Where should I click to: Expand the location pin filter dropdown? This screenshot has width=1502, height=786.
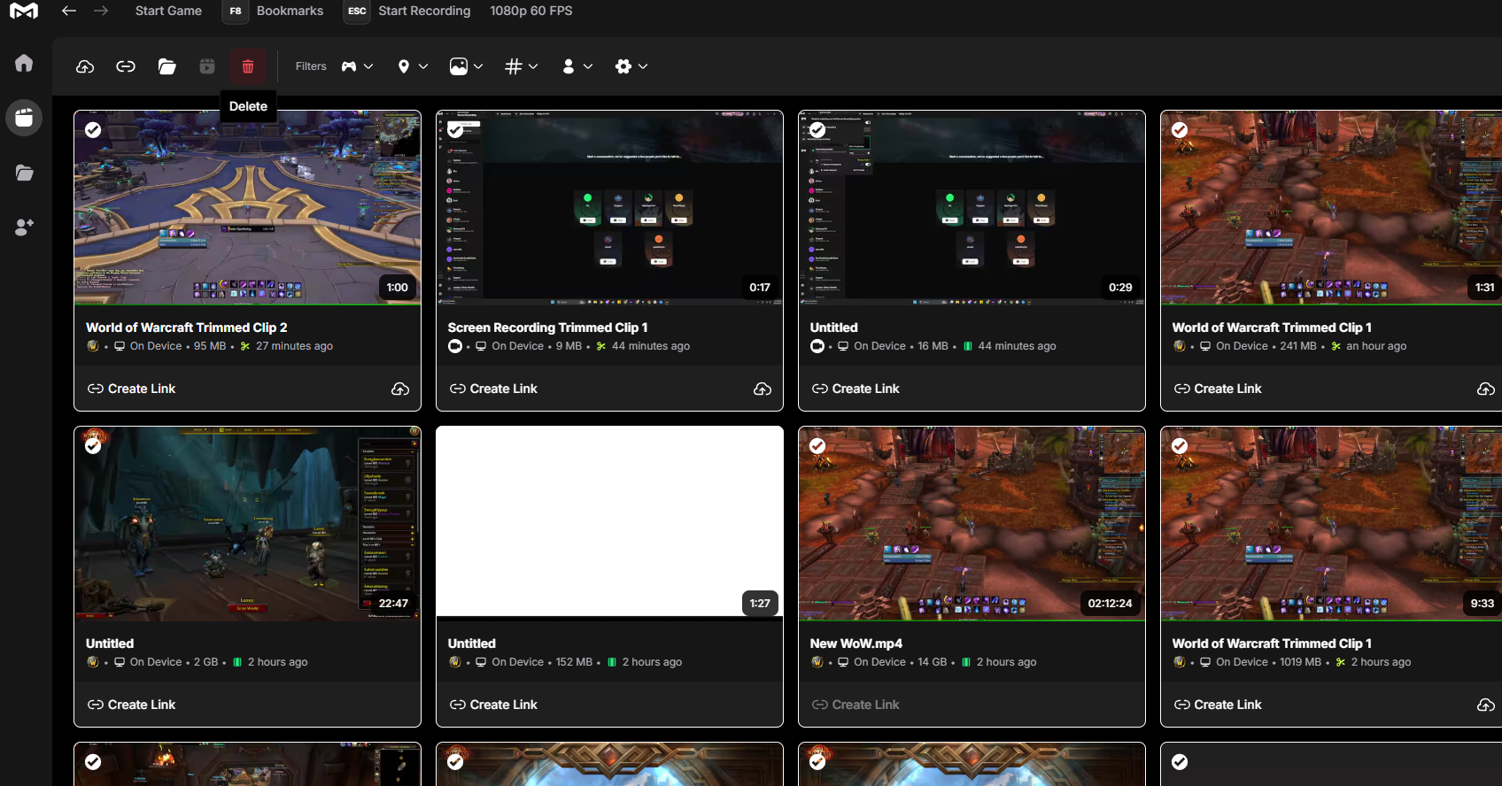point(413,66)
